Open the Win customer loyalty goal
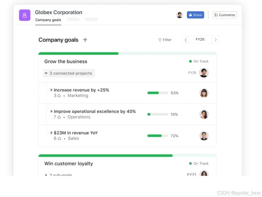This screenshot has width=262, height=197. point(69,163)
